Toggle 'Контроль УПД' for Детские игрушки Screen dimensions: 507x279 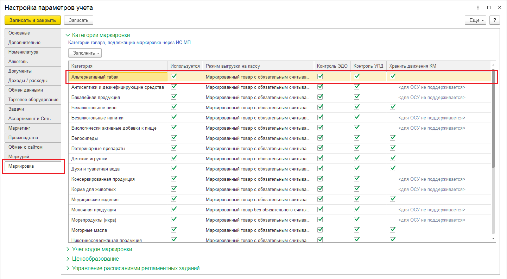click(x=357, y=158)
